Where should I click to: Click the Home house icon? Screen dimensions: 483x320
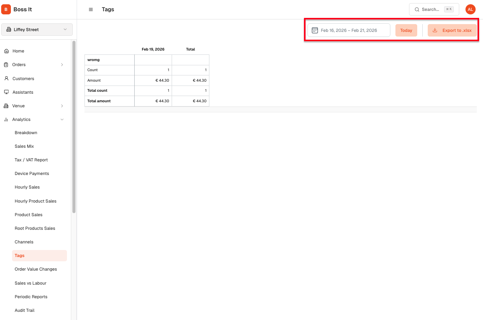6,51
